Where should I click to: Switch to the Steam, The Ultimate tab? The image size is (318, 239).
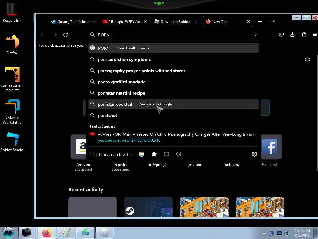(73, 21)
